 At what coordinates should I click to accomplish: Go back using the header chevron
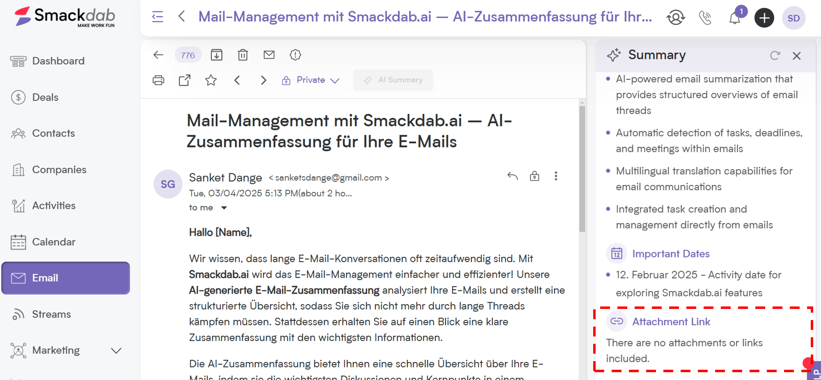[x=182, y=16]
